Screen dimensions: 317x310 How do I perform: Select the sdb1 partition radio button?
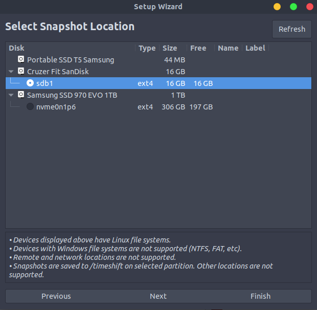click(30, 83)
